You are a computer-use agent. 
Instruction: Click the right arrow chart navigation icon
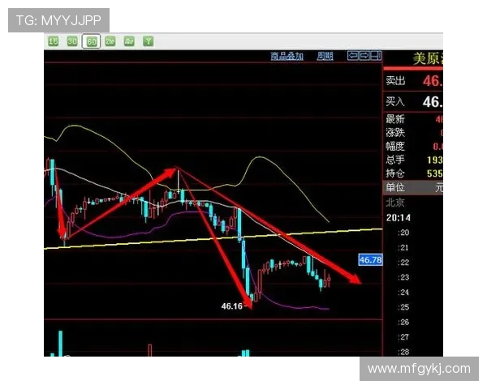[x=364, y=56]
